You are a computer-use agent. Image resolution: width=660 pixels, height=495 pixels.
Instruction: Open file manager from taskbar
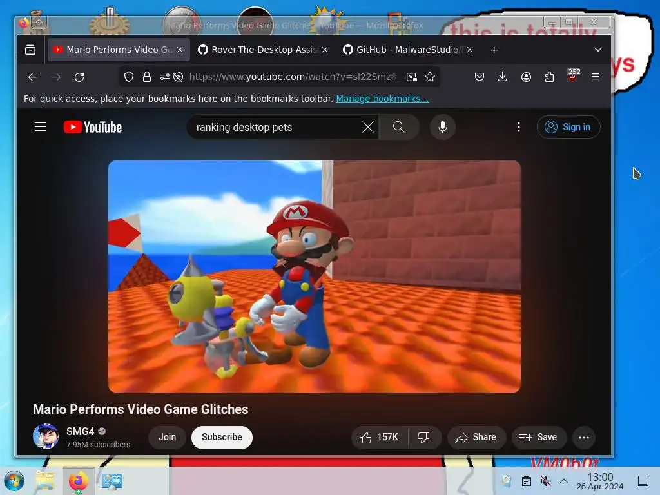pos(45,481)
